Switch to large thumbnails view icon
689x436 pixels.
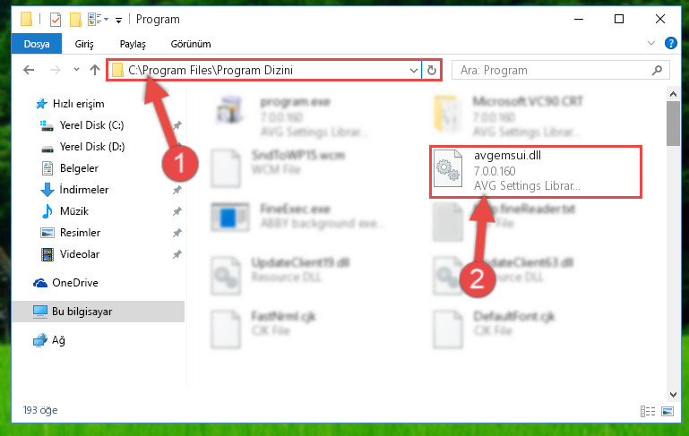[x=667, y=411]
